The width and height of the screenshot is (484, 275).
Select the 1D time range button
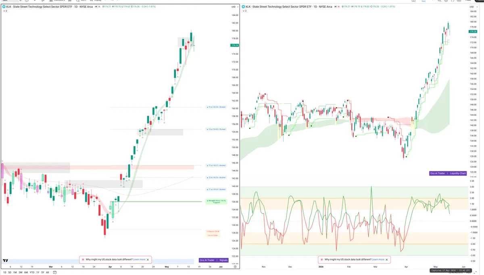[x=5, y=273]
